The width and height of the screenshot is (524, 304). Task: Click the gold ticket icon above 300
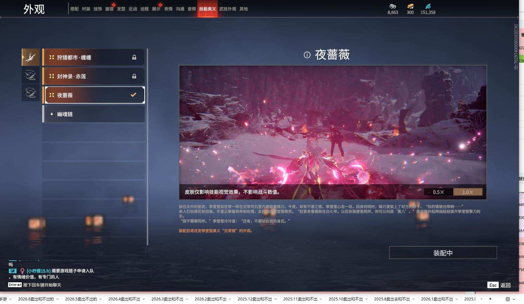(x=410, y=6)
